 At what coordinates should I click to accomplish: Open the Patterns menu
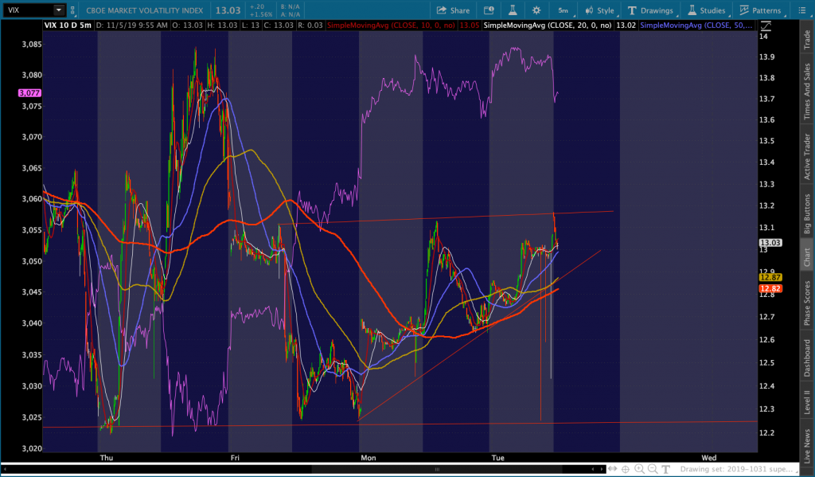coord(760,10)
